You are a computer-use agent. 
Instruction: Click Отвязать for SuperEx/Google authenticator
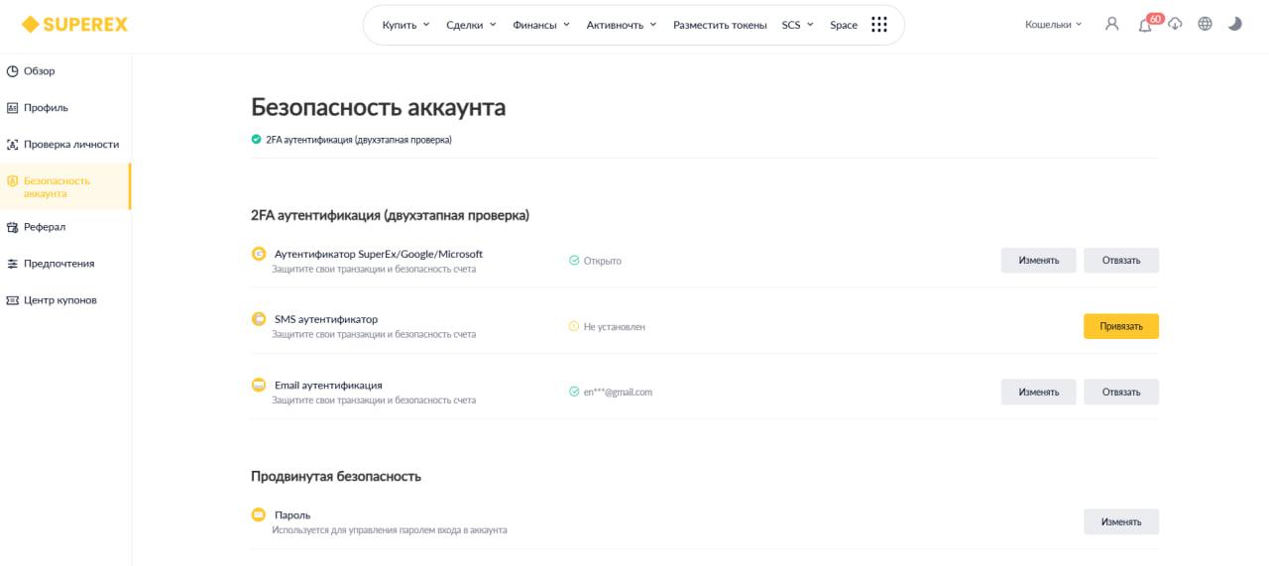point(1121,261)
